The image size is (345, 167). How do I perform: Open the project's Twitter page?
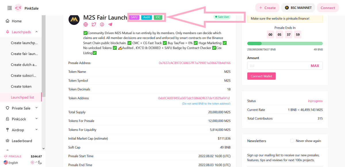[x=93, y=24]
